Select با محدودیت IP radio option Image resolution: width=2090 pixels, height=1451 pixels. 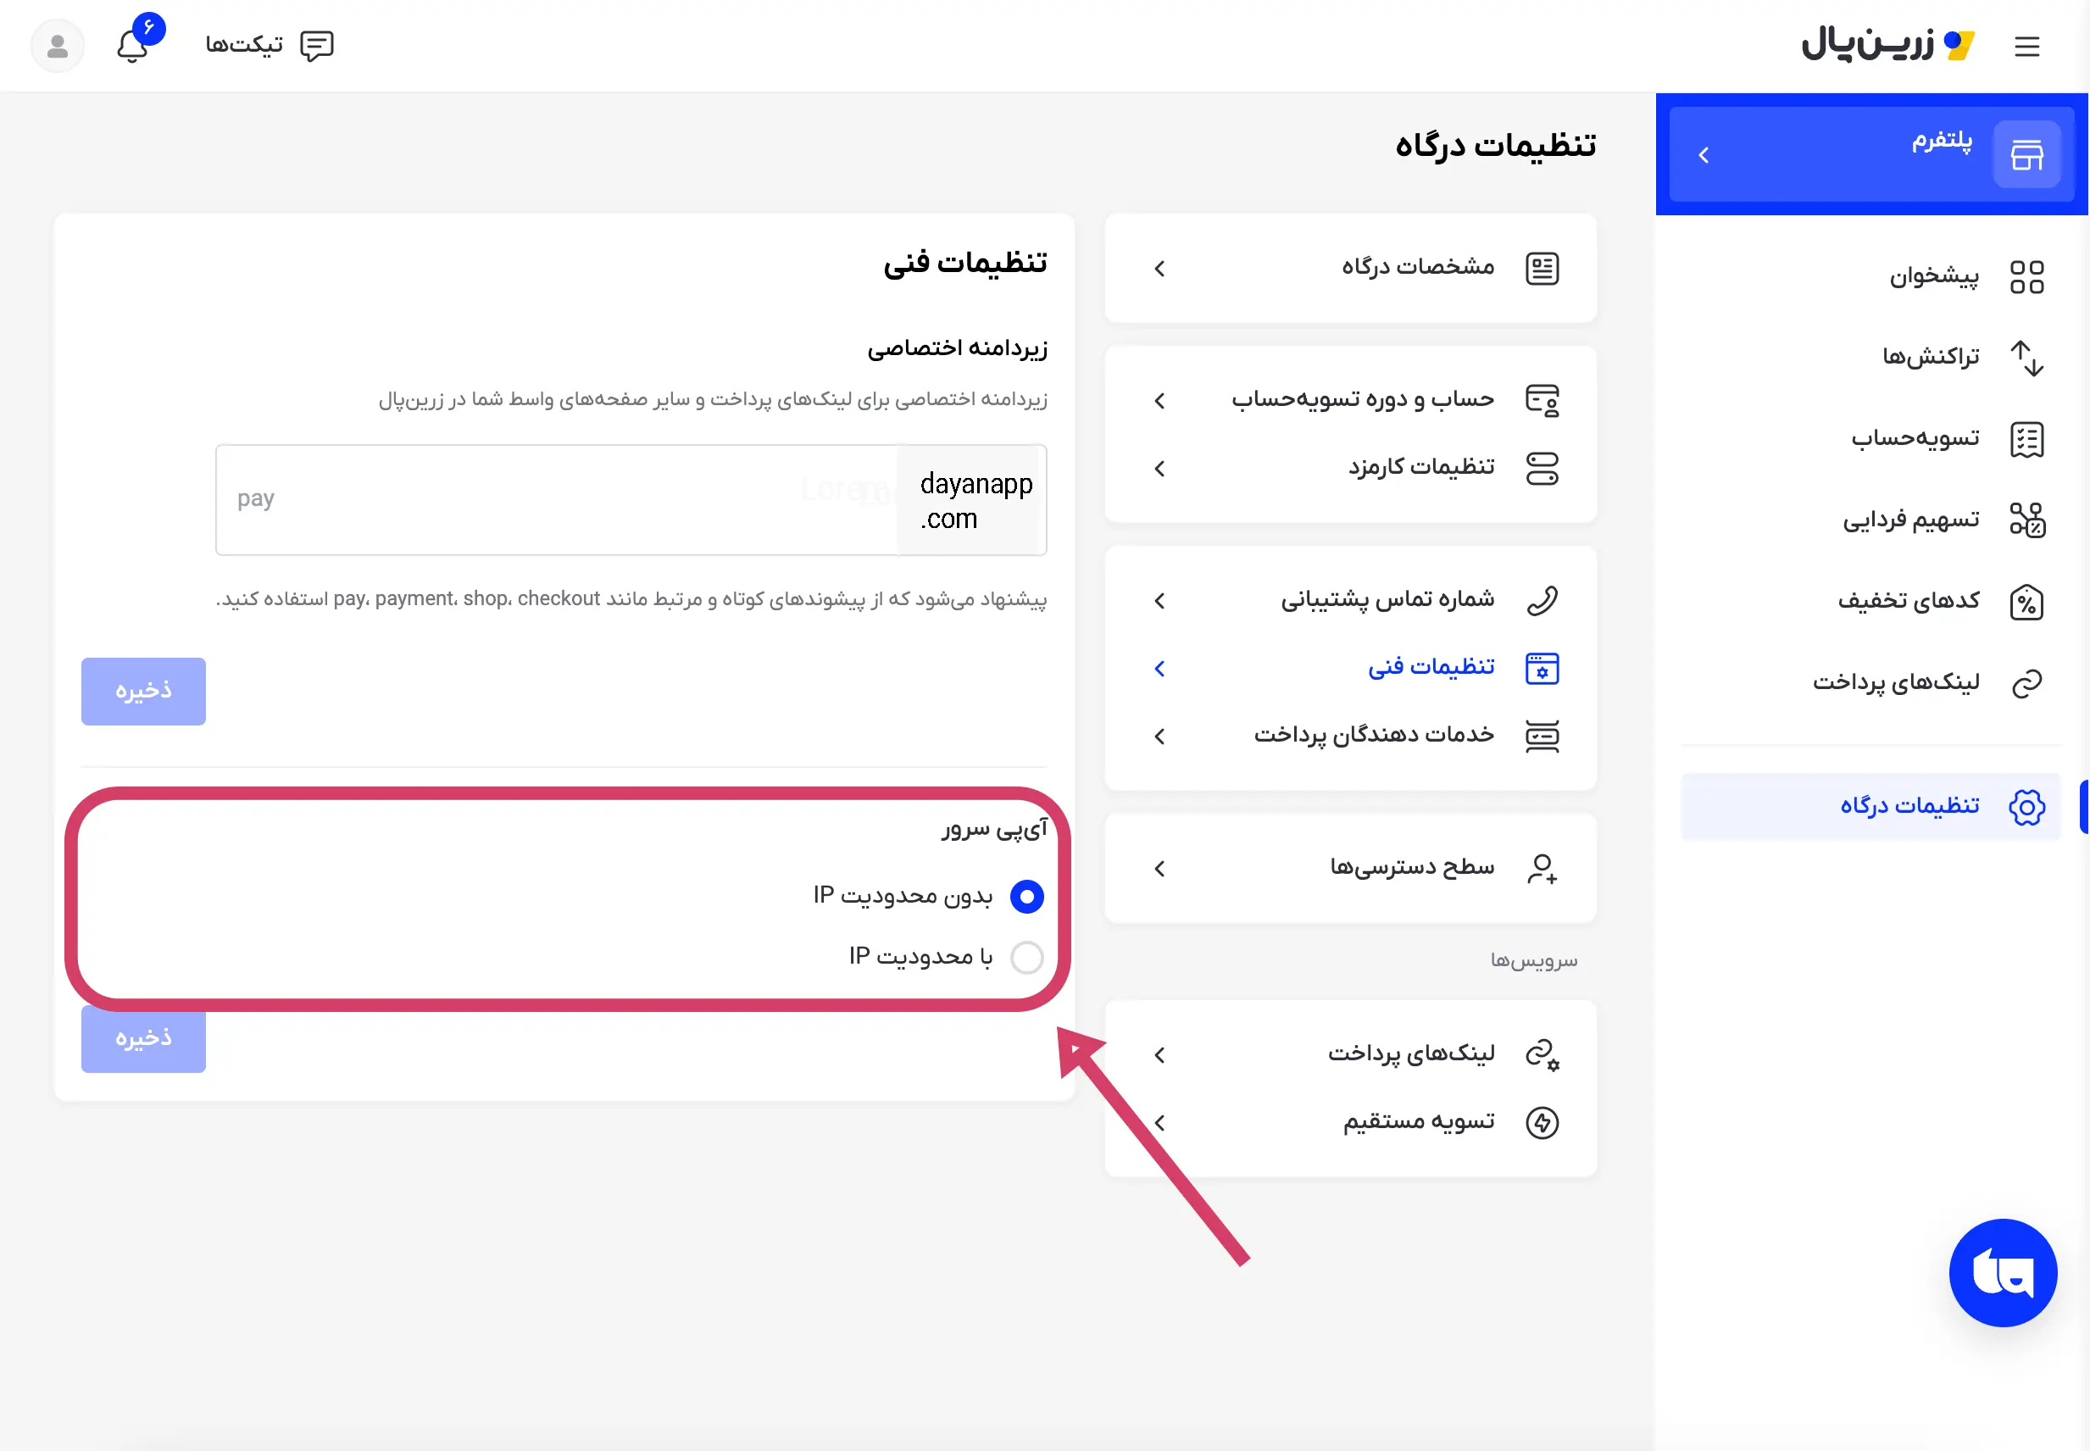click(x=1026, y=958)
